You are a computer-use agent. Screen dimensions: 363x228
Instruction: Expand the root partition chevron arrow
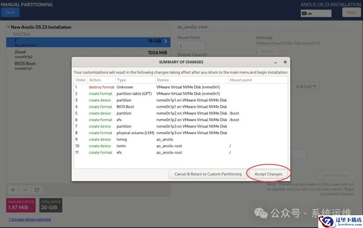[x=166, y=41]
